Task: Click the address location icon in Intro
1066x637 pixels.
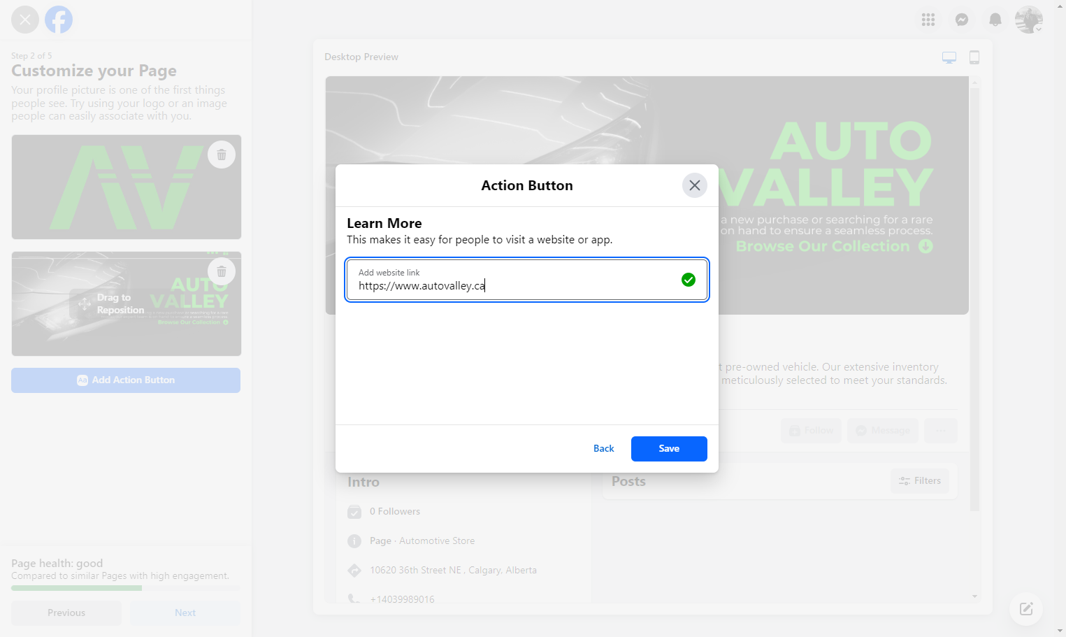Action: (354, 571)
